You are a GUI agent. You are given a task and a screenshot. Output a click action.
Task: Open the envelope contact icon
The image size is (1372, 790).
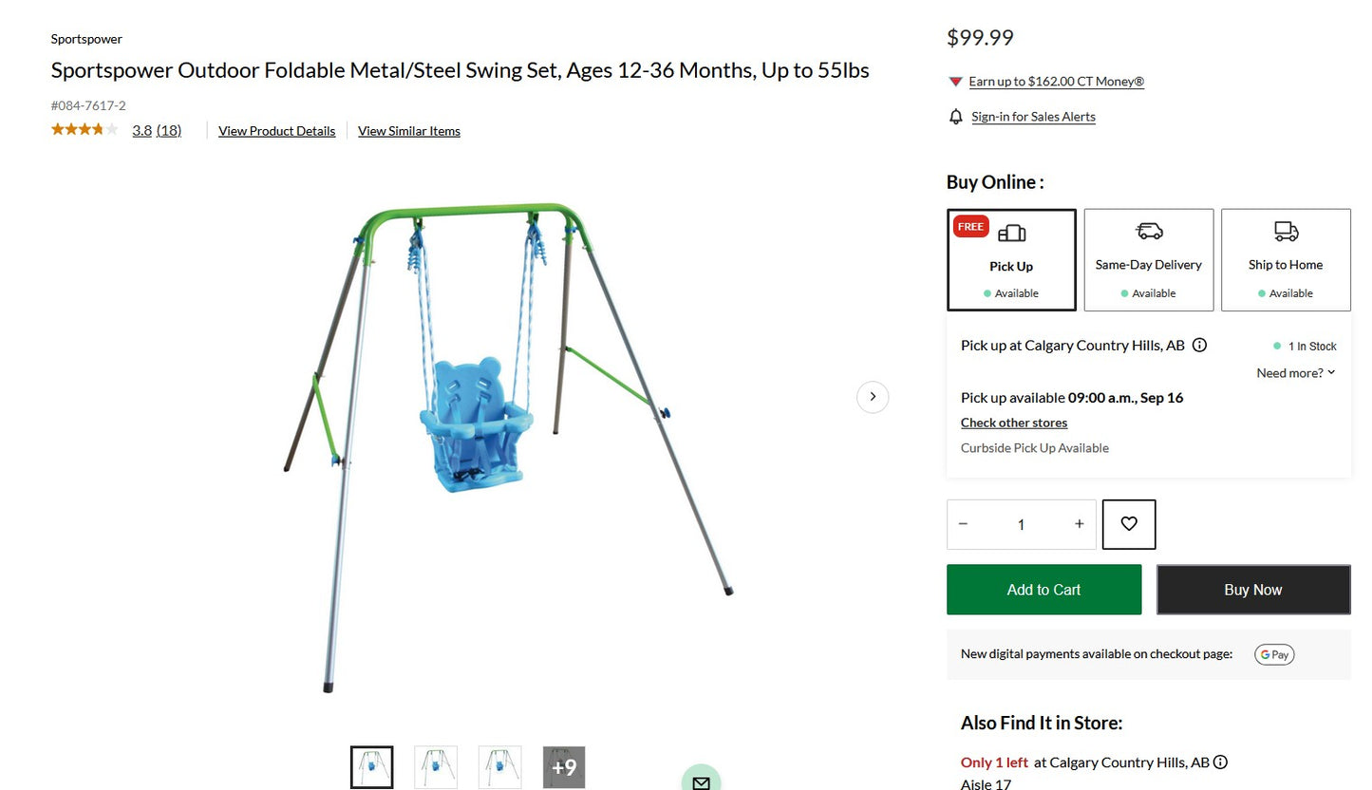[701, 782]
